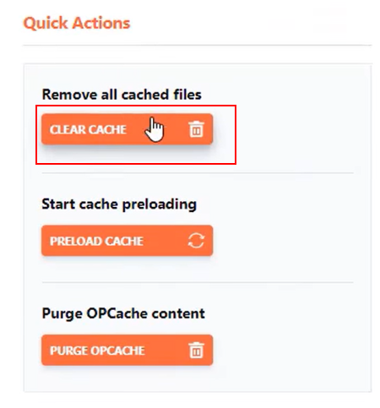
Task: Start preloading with the Preload Cache button
Action: tap(127, 241)
